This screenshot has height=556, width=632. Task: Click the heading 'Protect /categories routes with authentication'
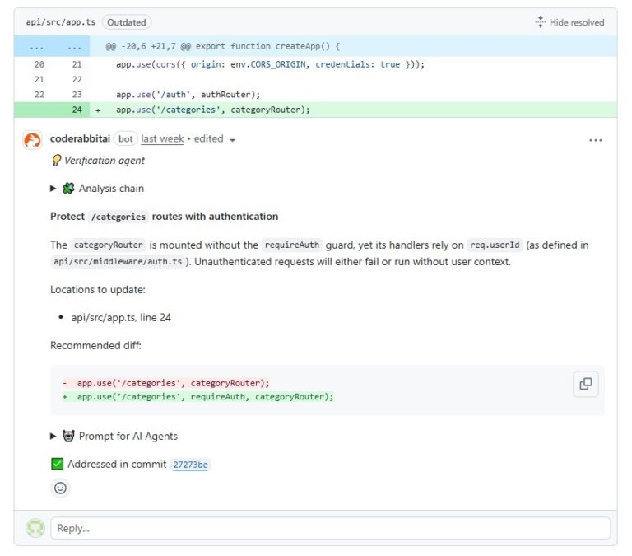(164, 217)
